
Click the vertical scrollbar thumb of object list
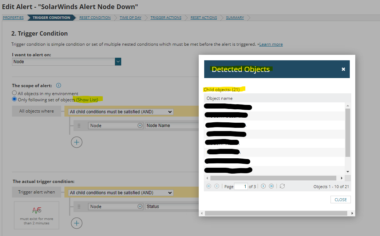(348, 133)
